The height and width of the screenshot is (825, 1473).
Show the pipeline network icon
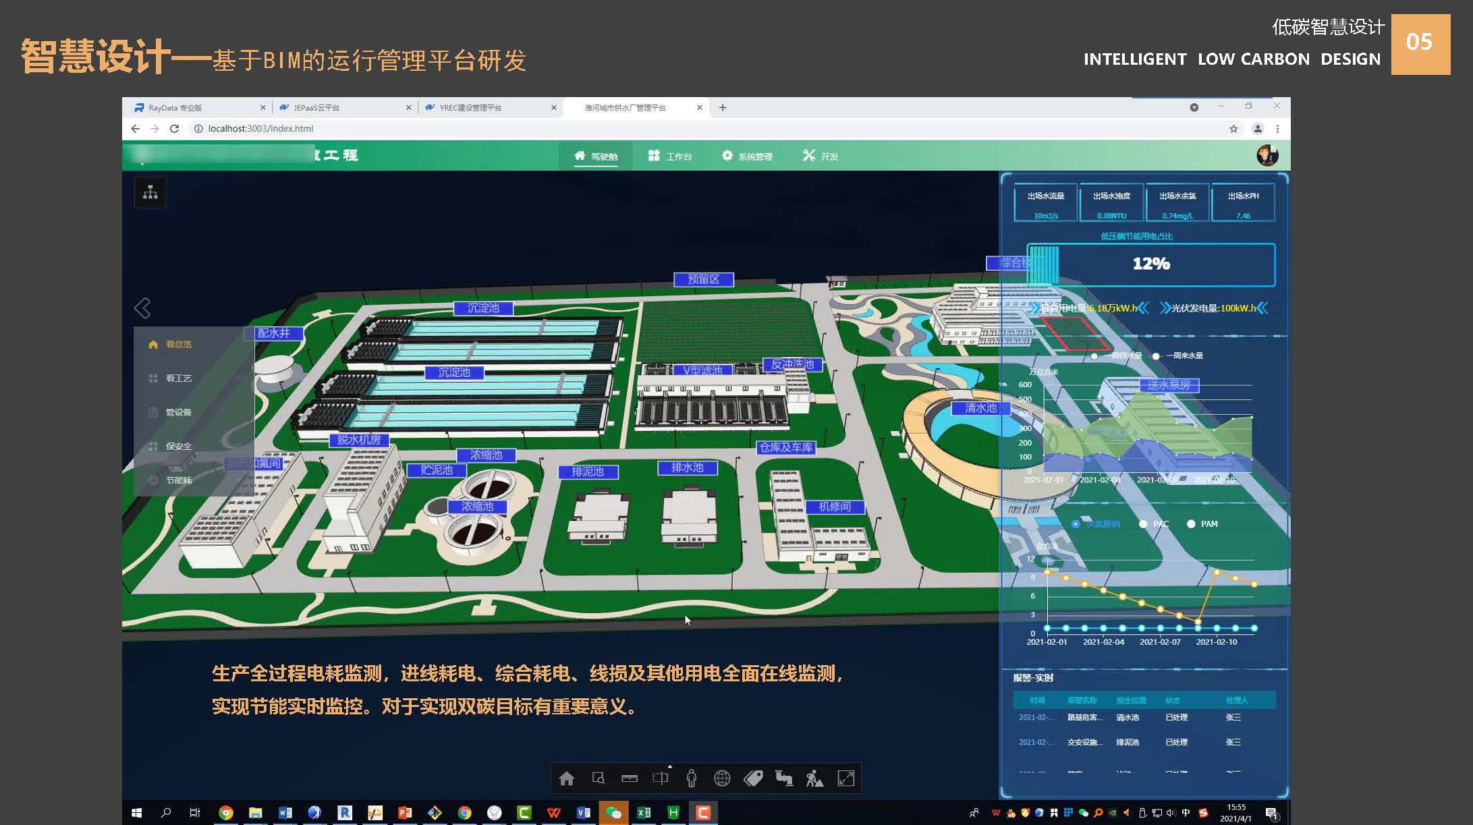tap(783, 778)
